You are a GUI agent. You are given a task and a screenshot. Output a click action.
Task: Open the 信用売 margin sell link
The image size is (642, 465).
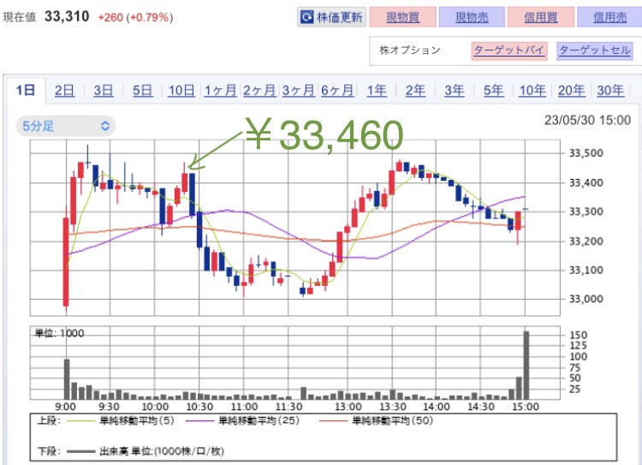coord(609,17)
